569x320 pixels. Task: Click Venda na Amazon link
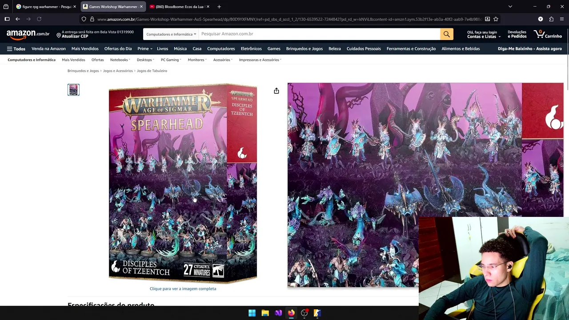point(48,49)
